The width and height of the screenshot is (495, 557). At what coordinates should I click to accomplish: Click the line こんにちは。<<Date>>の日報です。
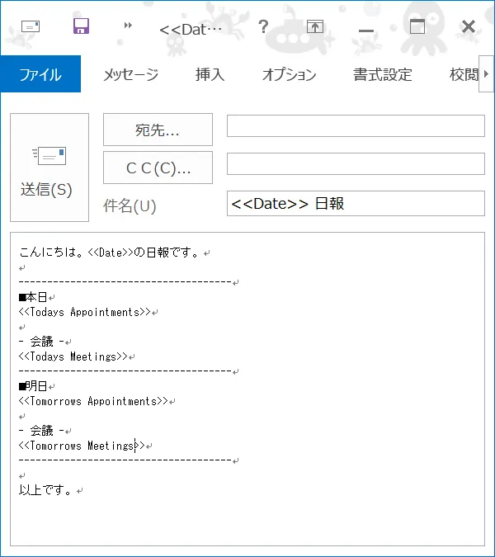point(109,253)
